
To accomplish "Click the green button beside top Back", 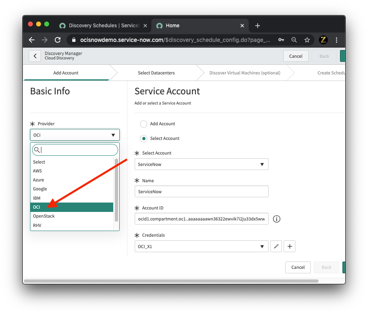I will point(343,56).
